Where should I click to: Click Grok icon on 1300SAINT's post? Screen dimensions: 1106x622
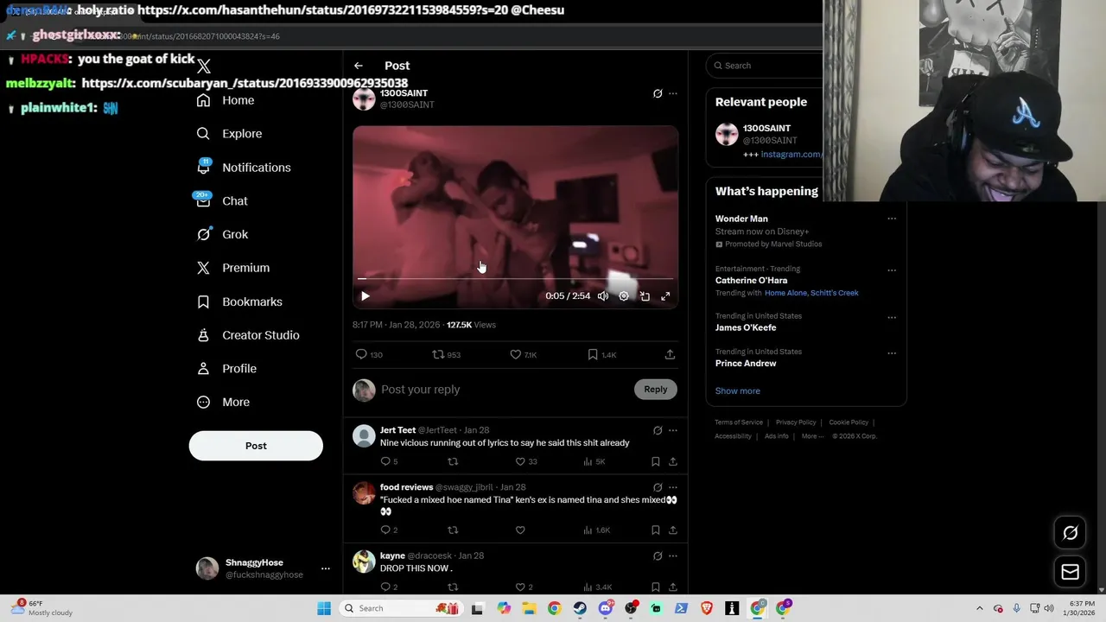pyautogui.click(x=658, y=93)
